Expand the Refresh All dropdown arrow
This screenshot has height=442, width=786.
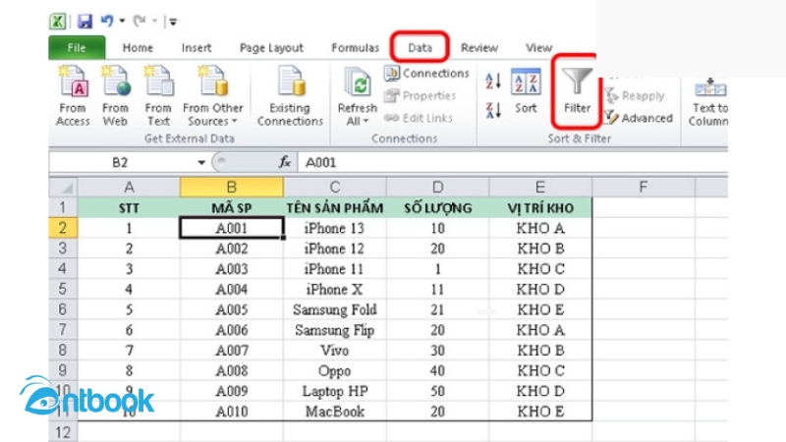pos(365,121)
